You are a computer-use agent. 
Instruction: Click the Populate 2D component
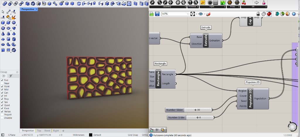coord(253,99)
